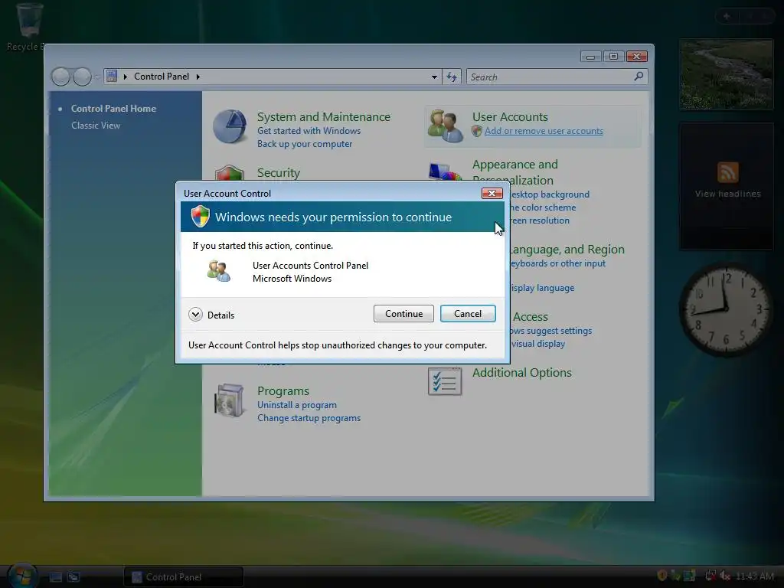This screenshot has height=588, width=784.
Task: Click the volume icon in system tray
Action: (x=724, y=576)
